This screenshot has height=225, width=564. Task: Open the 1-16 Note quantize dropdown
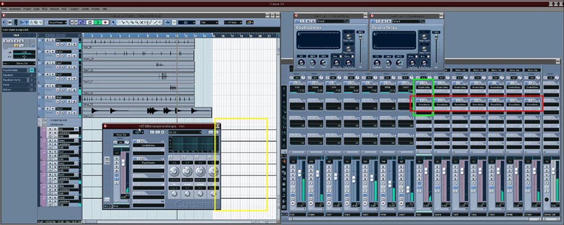pyautogui.click(x=233, y=22)
